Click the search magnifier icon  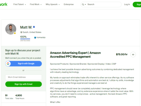coord(83,4)
